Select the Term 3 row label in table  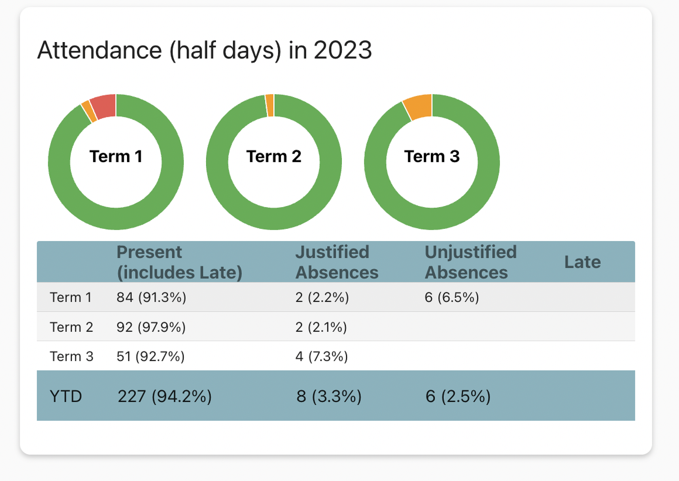(x=71, y=356)
